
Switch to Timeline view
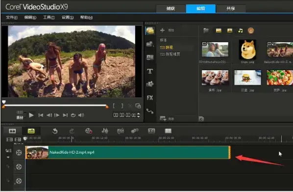click(31, 131)
